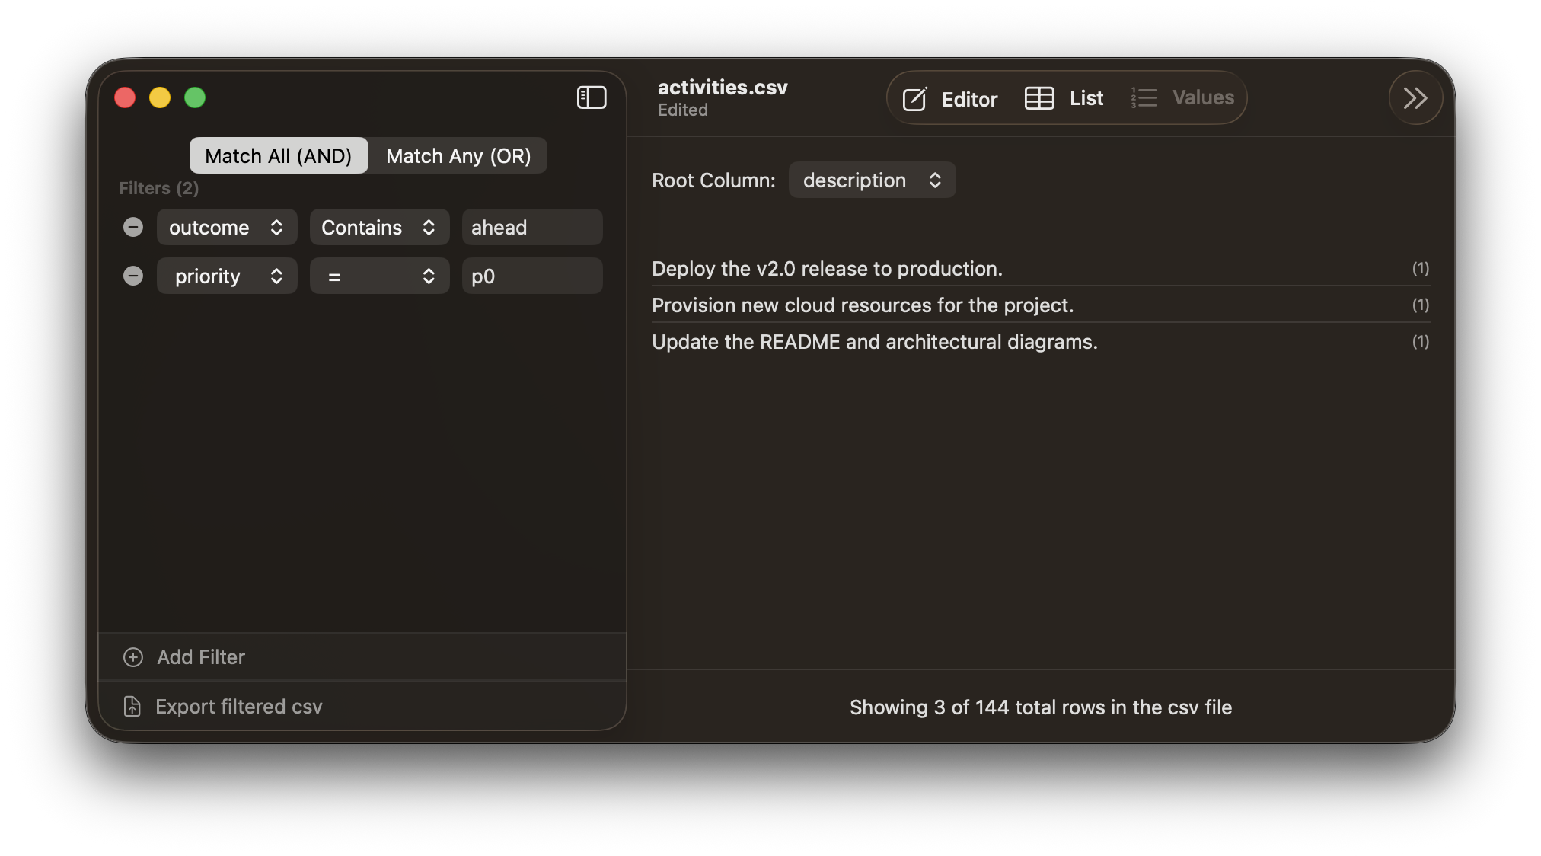Click the 'ahead' filter value field

tap(531, 228)
